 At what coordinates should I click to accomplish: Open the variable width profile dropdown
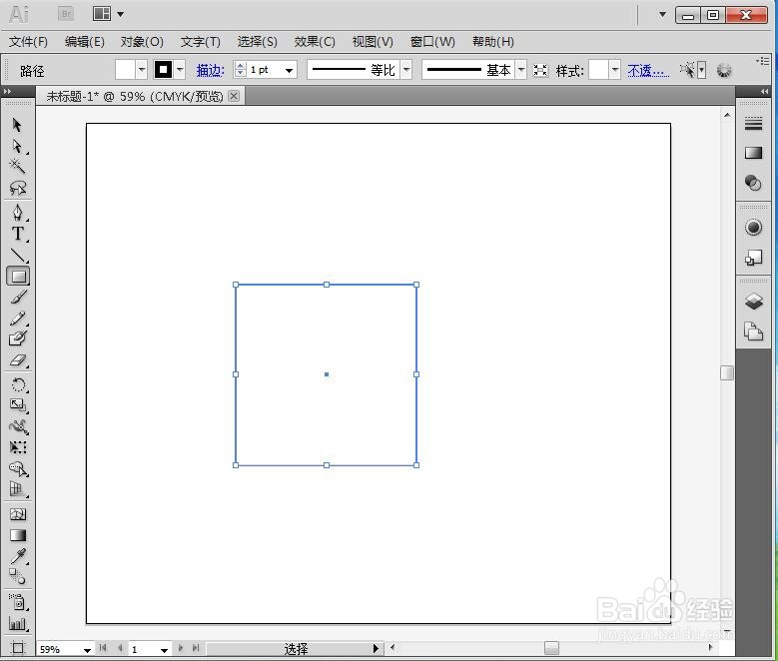(x=406, y=70)
